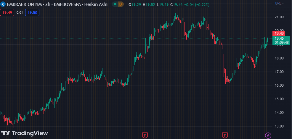Click the purple lightning bolt icon
The image size is (292, 139).
coord(268,135)
